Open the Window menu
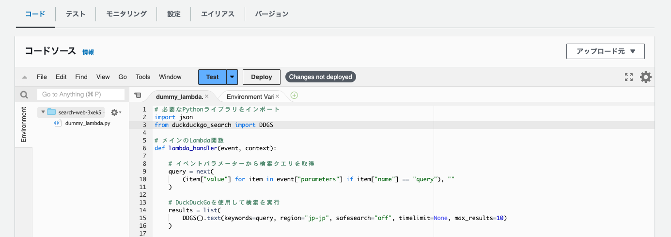The height and width of the screenshot is (237, 671). (170, 77)
